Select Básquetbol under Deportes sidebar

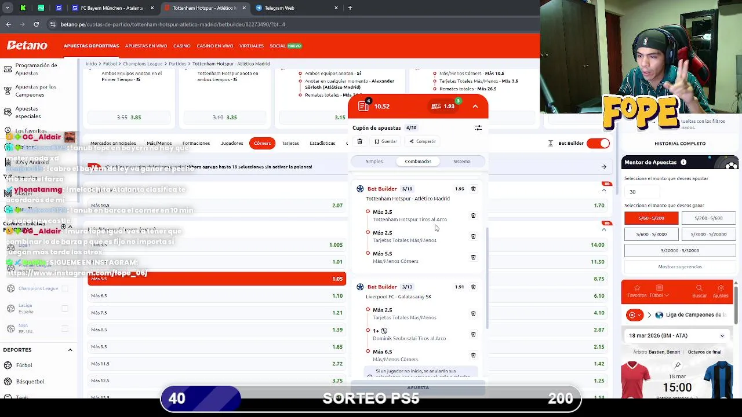coord(30,382)
